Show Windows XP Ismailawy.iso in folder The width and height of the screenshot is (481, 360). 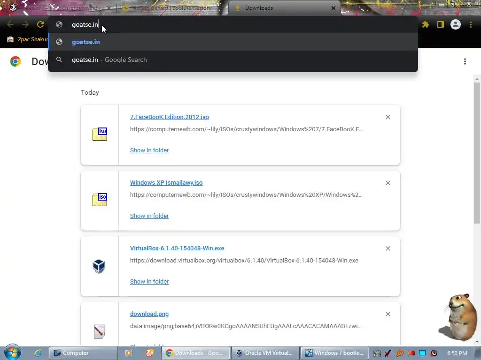click(x=149, y=216)
